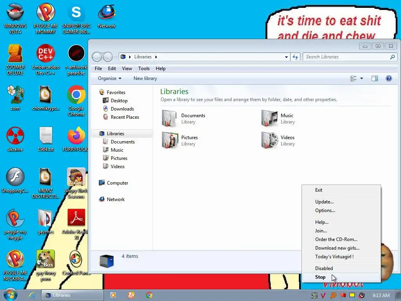Open the Organize dropdown menu

pos(110,78)
